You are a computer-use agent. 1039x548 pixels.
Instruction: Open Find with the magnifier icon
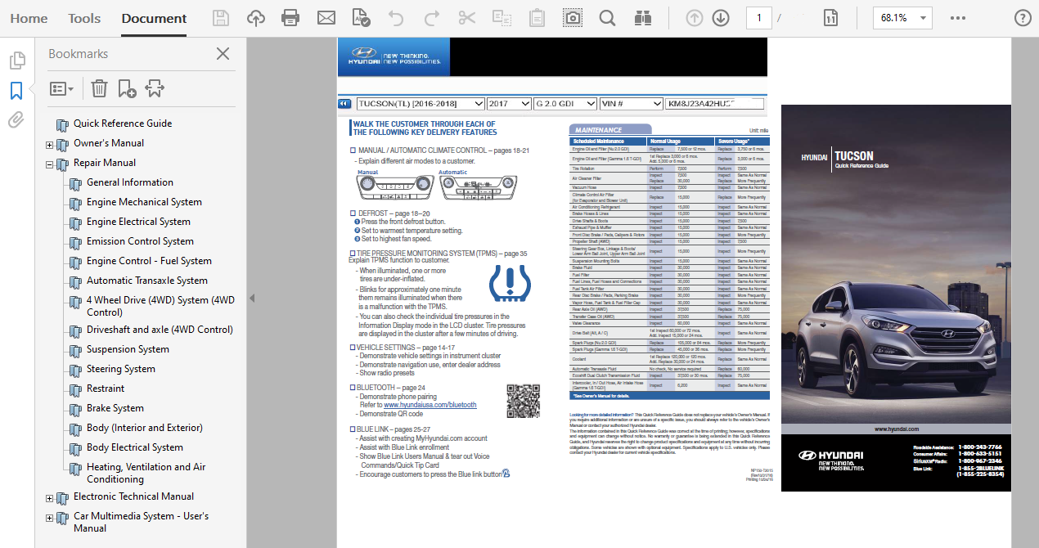pyautogui.click(x=607, y=18)
